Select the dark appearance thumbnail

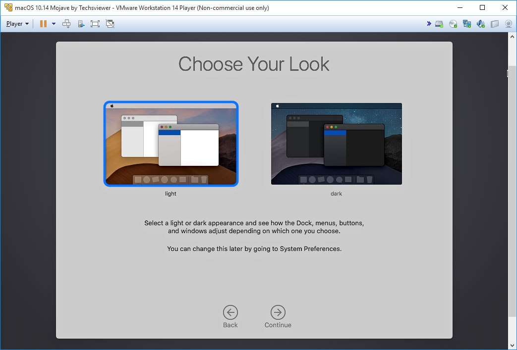(x=336, y=144)
